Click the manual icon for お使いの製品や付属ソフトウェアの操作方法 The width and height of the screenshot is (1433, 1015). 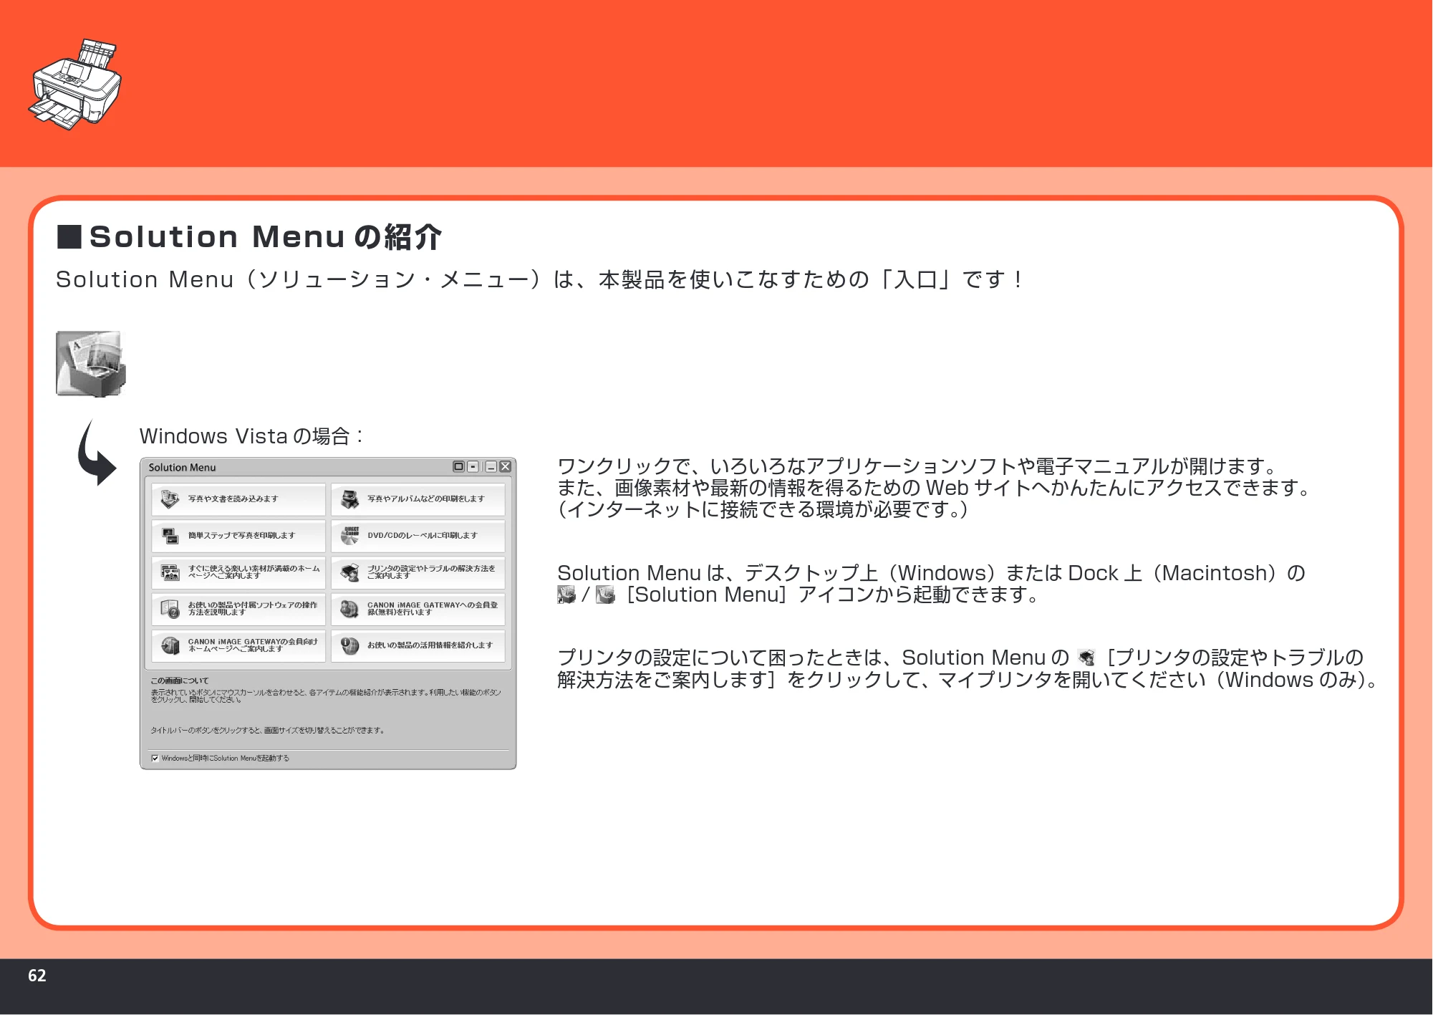pyautogui.click(x=170, y=609)
